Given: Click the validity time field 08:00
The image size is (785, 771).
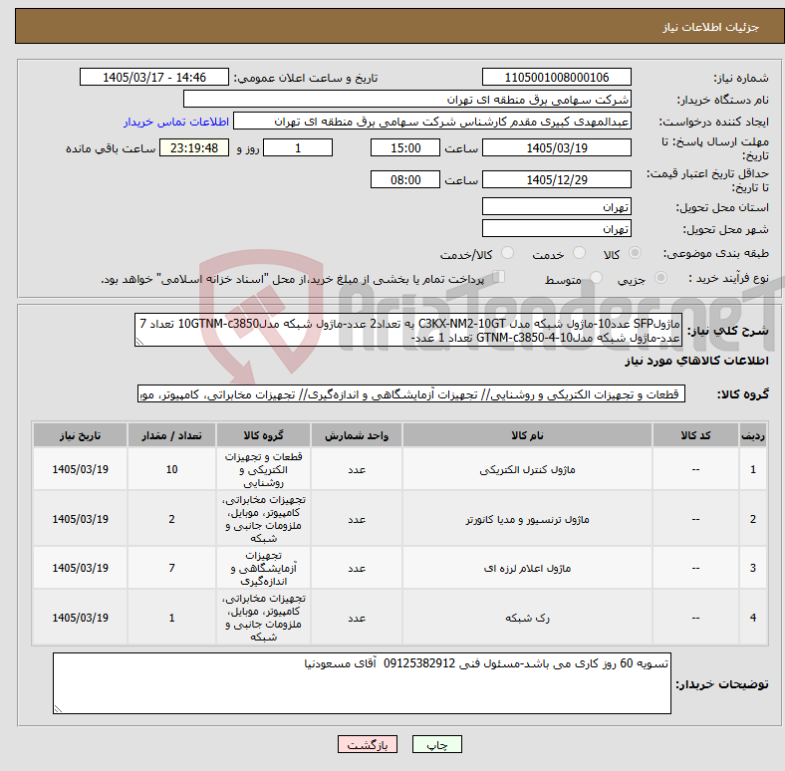Looking at the screenshot, I should pos(405,179).
